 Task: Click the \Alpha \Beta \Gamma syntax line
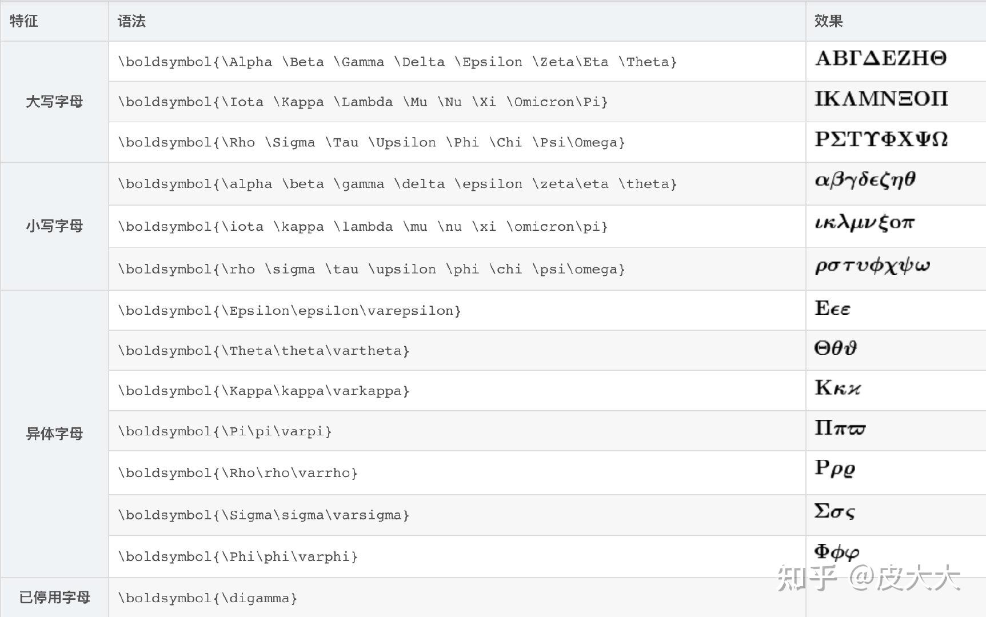[x=397, y=62]
